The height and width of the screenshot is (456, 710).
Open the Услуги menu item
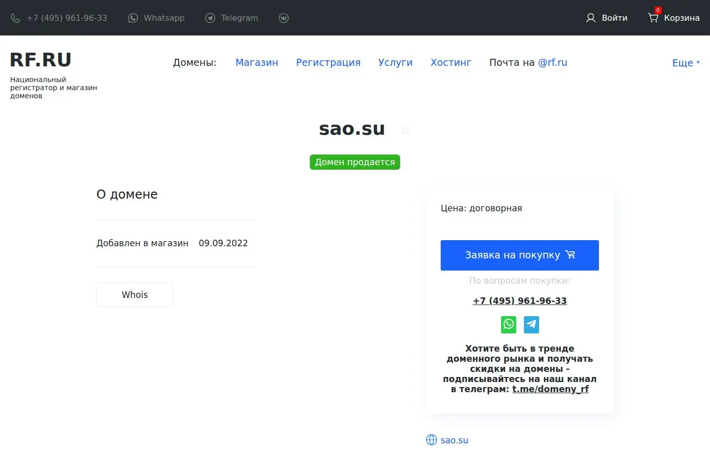[396, 62]
